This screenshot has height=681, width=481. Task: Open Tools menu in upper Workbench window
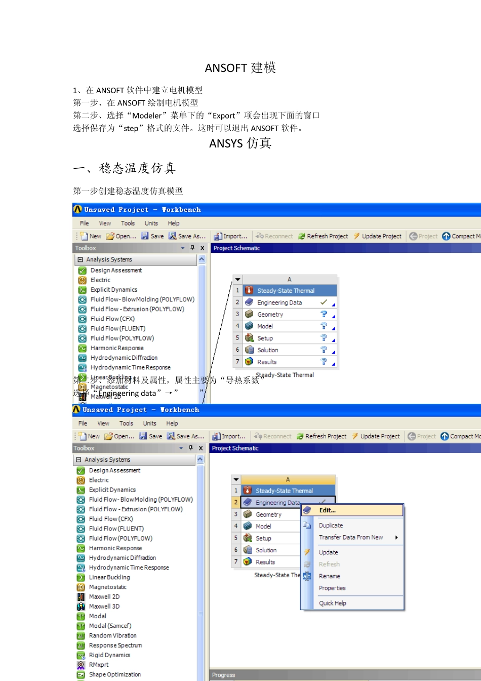(x=128, y=223)
